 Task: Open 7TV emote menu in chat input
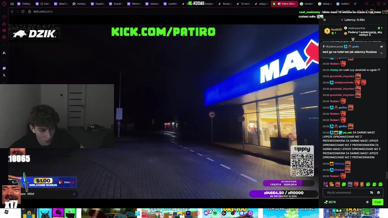(x=372, y=193)
